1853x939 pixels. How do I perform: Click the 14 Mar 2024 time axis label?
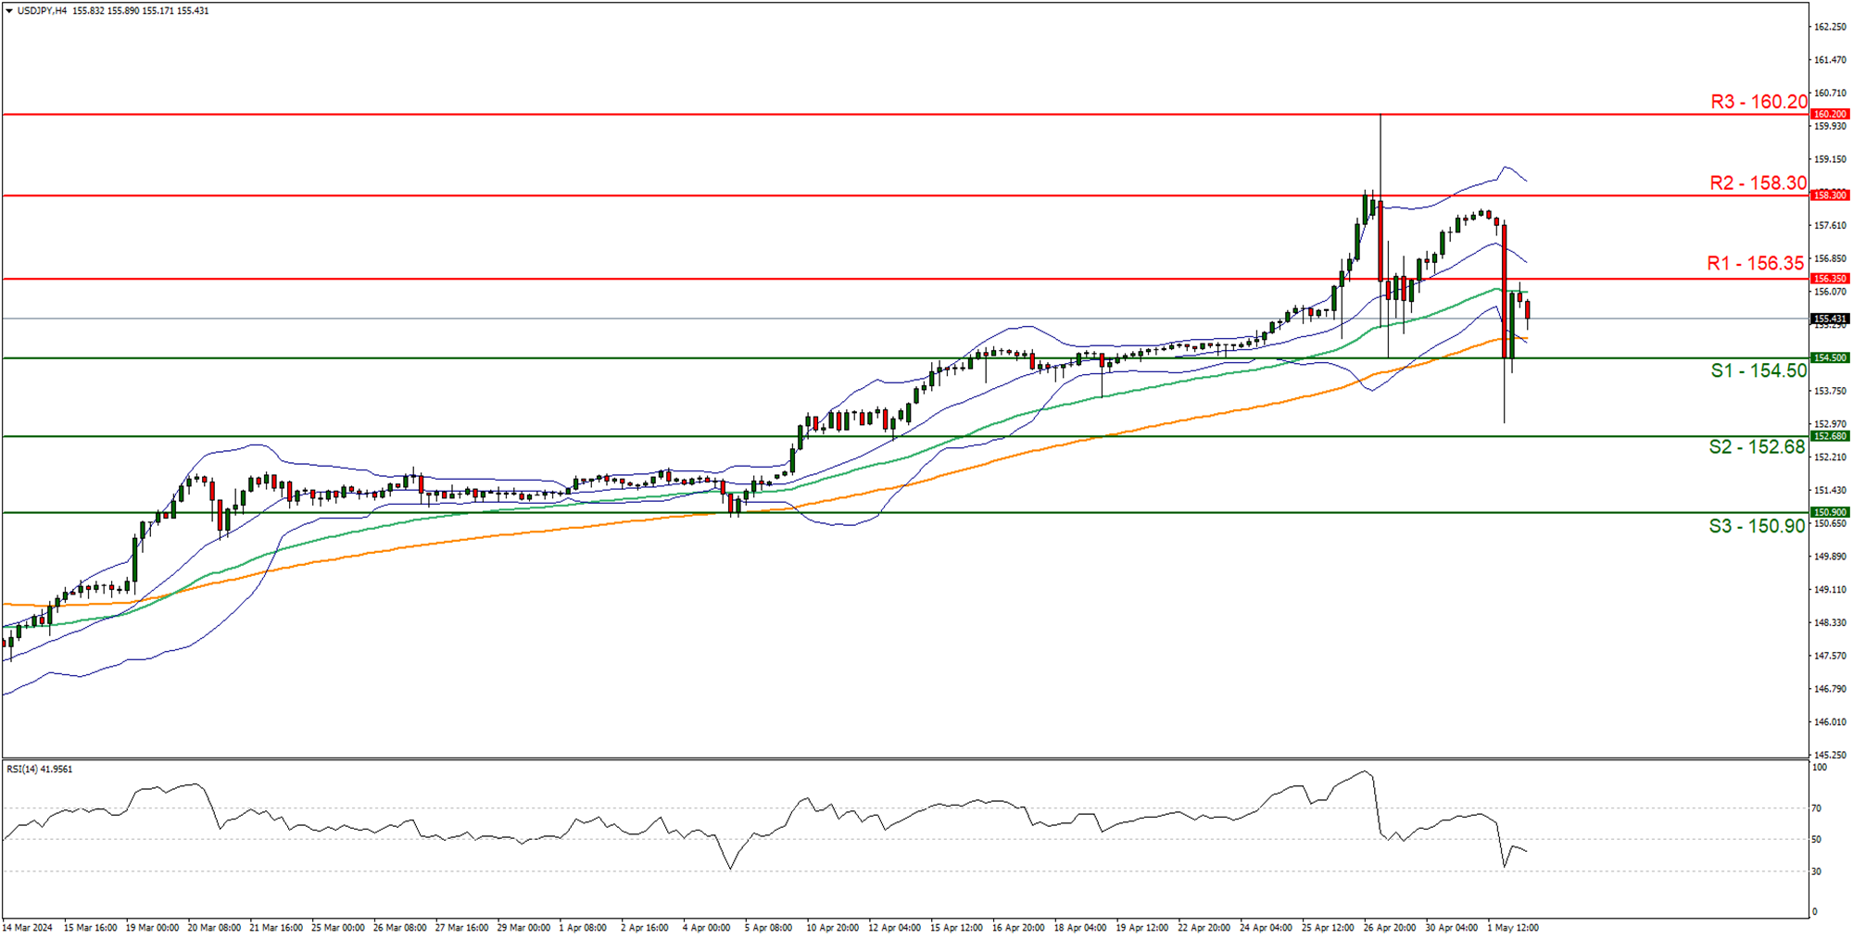28,927
